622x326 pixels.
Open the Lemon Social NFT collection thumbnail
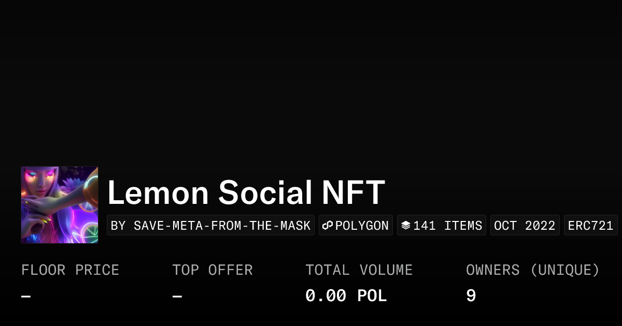coord(60,205)
